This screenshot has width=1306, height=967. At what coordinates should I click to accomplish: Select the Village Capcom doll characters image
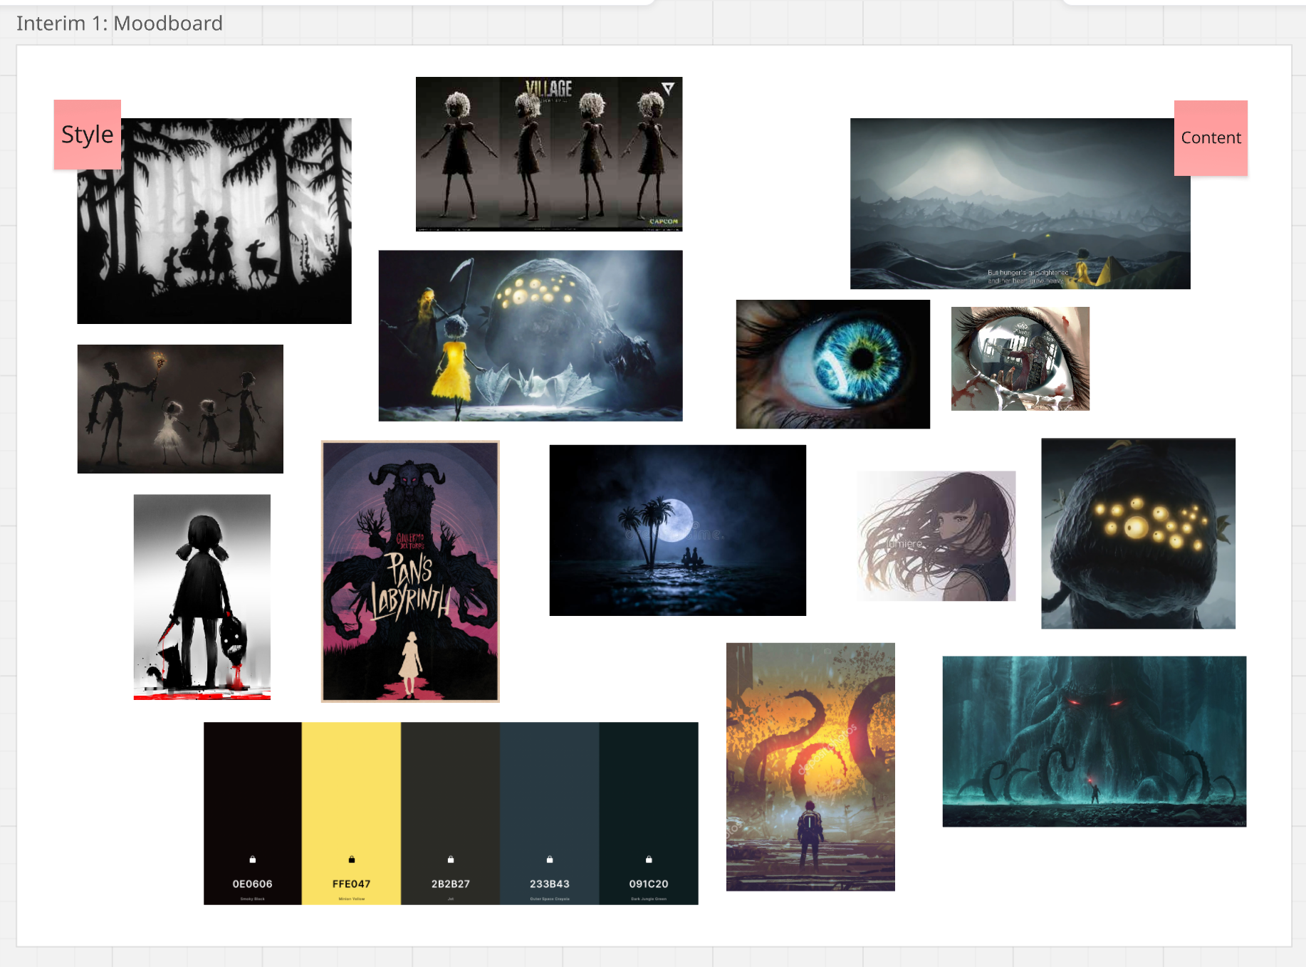point(549,154)
